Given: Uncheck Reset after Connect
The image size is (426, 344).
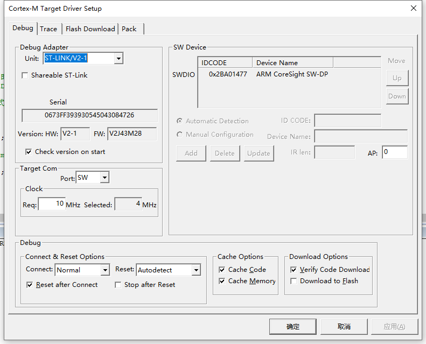Looking at the screenshot, I should click(x=30, y=285).
